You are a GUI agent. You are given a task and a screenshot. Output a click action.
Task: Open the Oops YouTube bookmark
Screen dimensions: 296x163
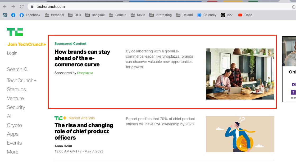(245, 15)
